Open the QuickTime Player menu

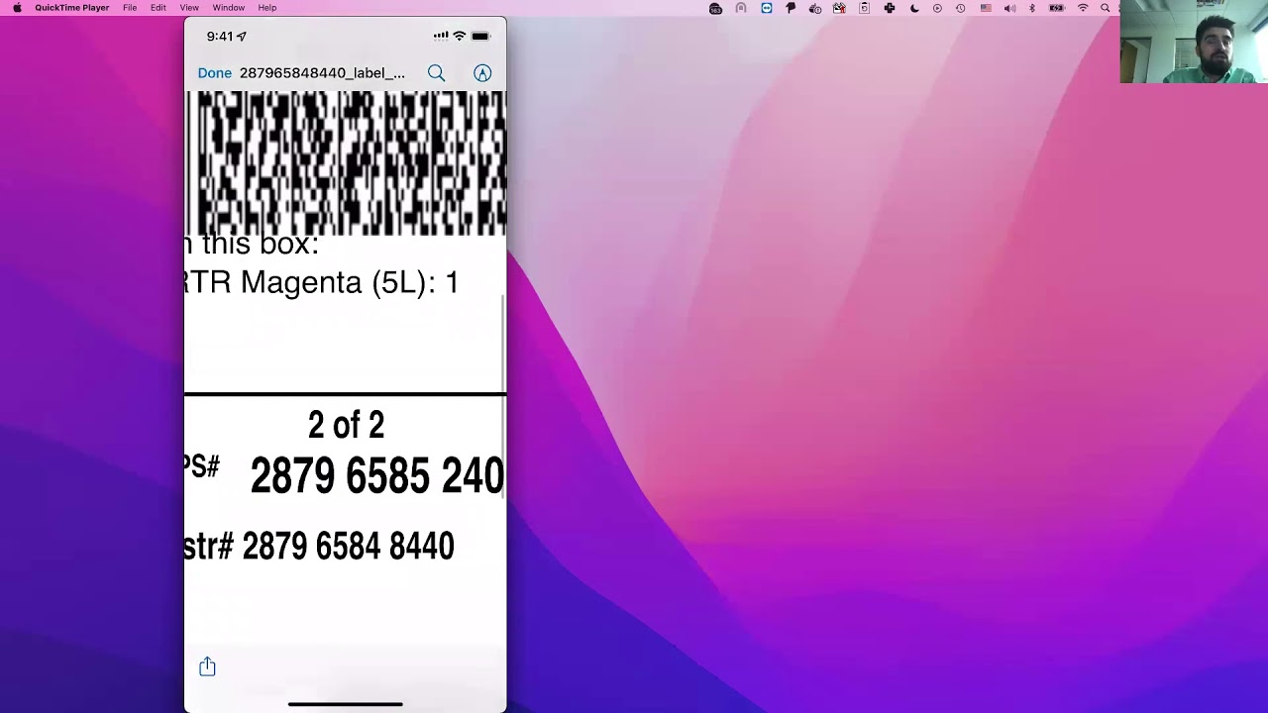[x=71, y=8]
